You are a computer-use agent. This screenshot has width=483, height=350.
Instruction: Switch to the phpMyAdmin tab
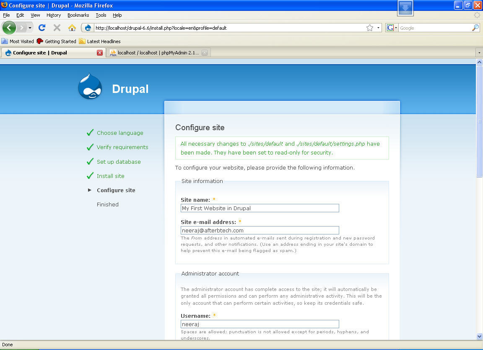point(158,53)
